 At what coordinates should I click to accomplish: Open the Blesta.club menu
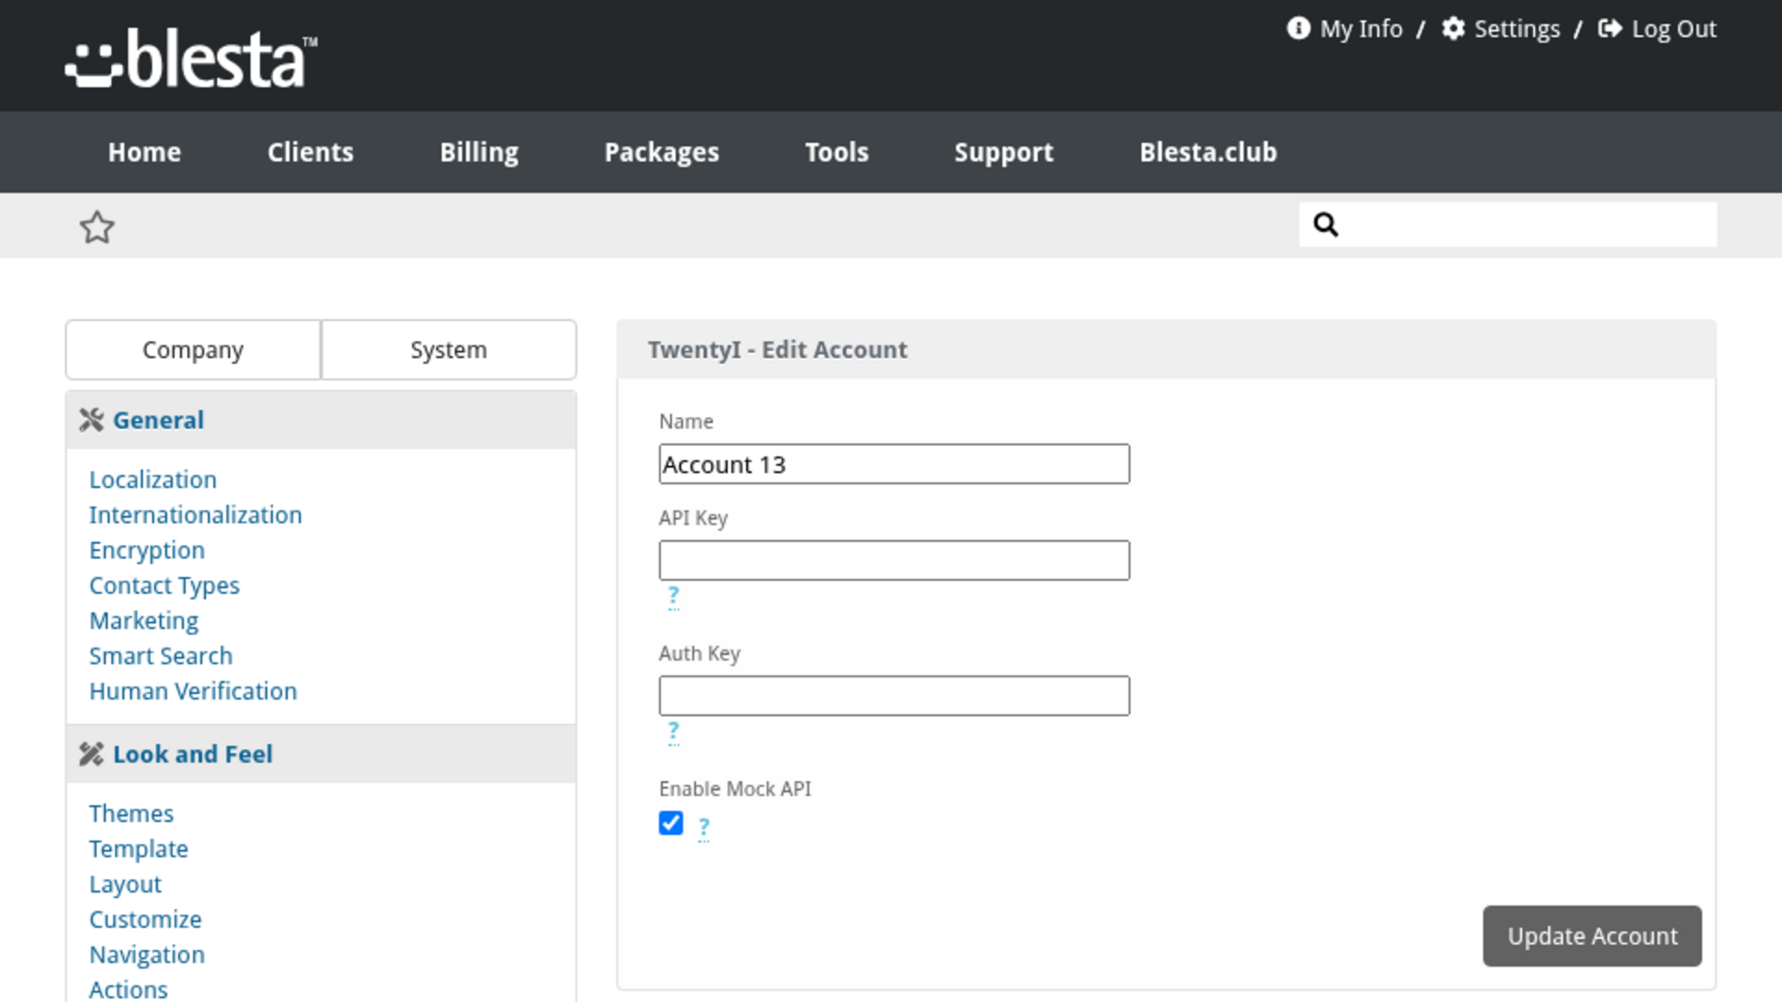click(x=1207, y=152)
